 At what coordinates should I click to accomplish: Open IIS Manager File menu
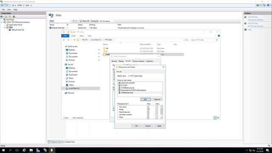click(3, 10)
